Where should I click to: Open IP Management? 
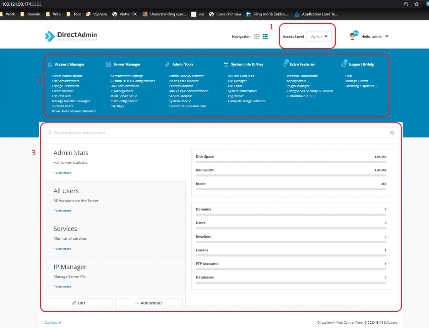(122, 91)
